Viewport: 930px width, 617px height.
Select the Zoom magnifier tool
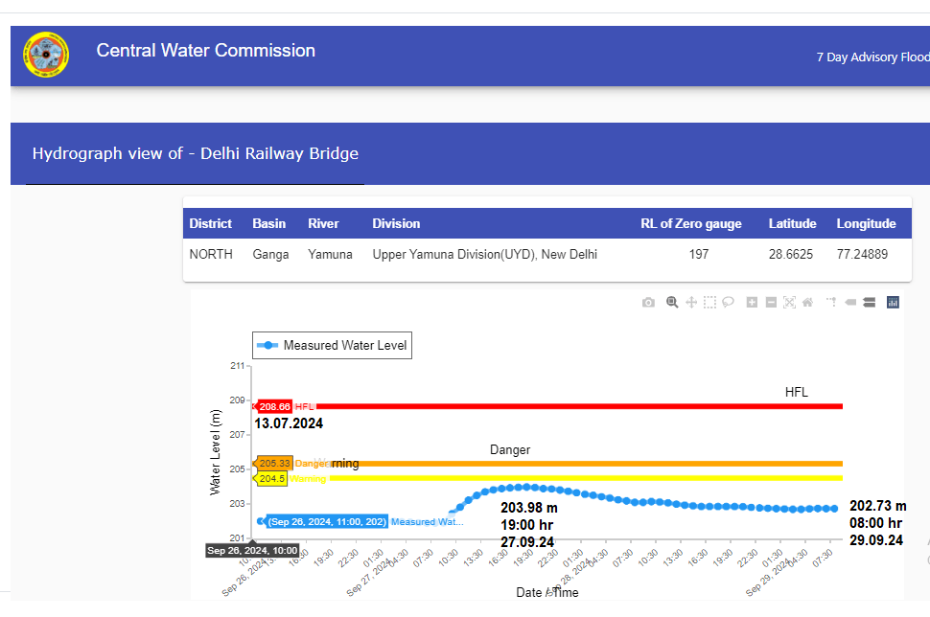click(x=672, y=303)
